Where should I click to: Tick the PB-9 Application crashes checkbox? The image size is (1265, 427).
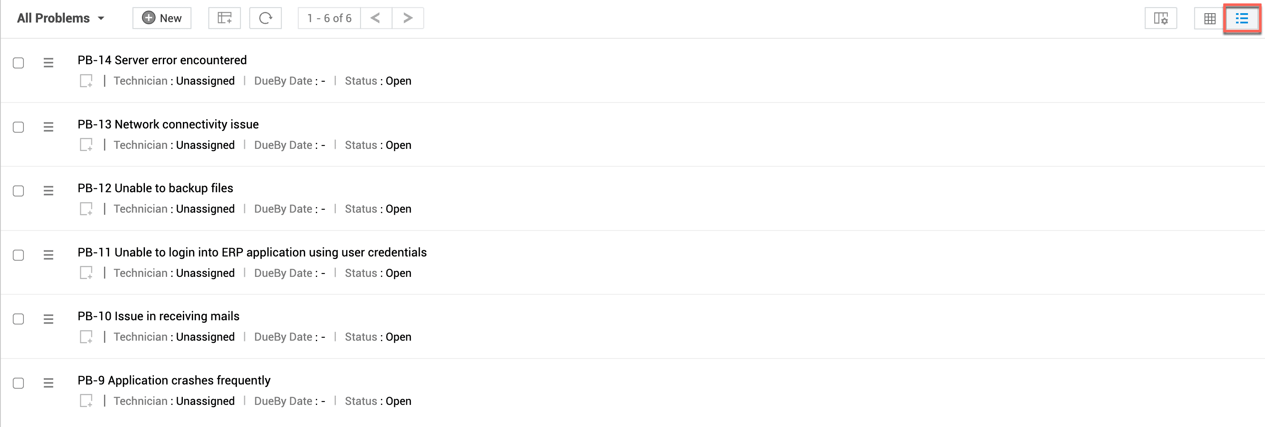click(x=18, y=383)
